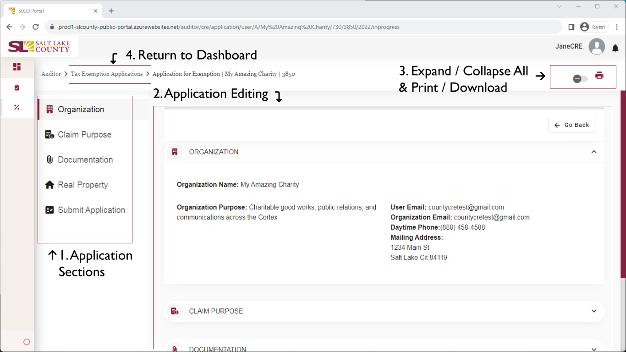Open the notifications bell icon
626x352 pixels.
tap(615, 48)
